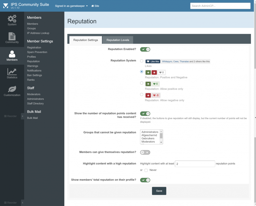Open the System gears section
The image size is (256, 206).
pyautogui.click(x=12, y=20)
